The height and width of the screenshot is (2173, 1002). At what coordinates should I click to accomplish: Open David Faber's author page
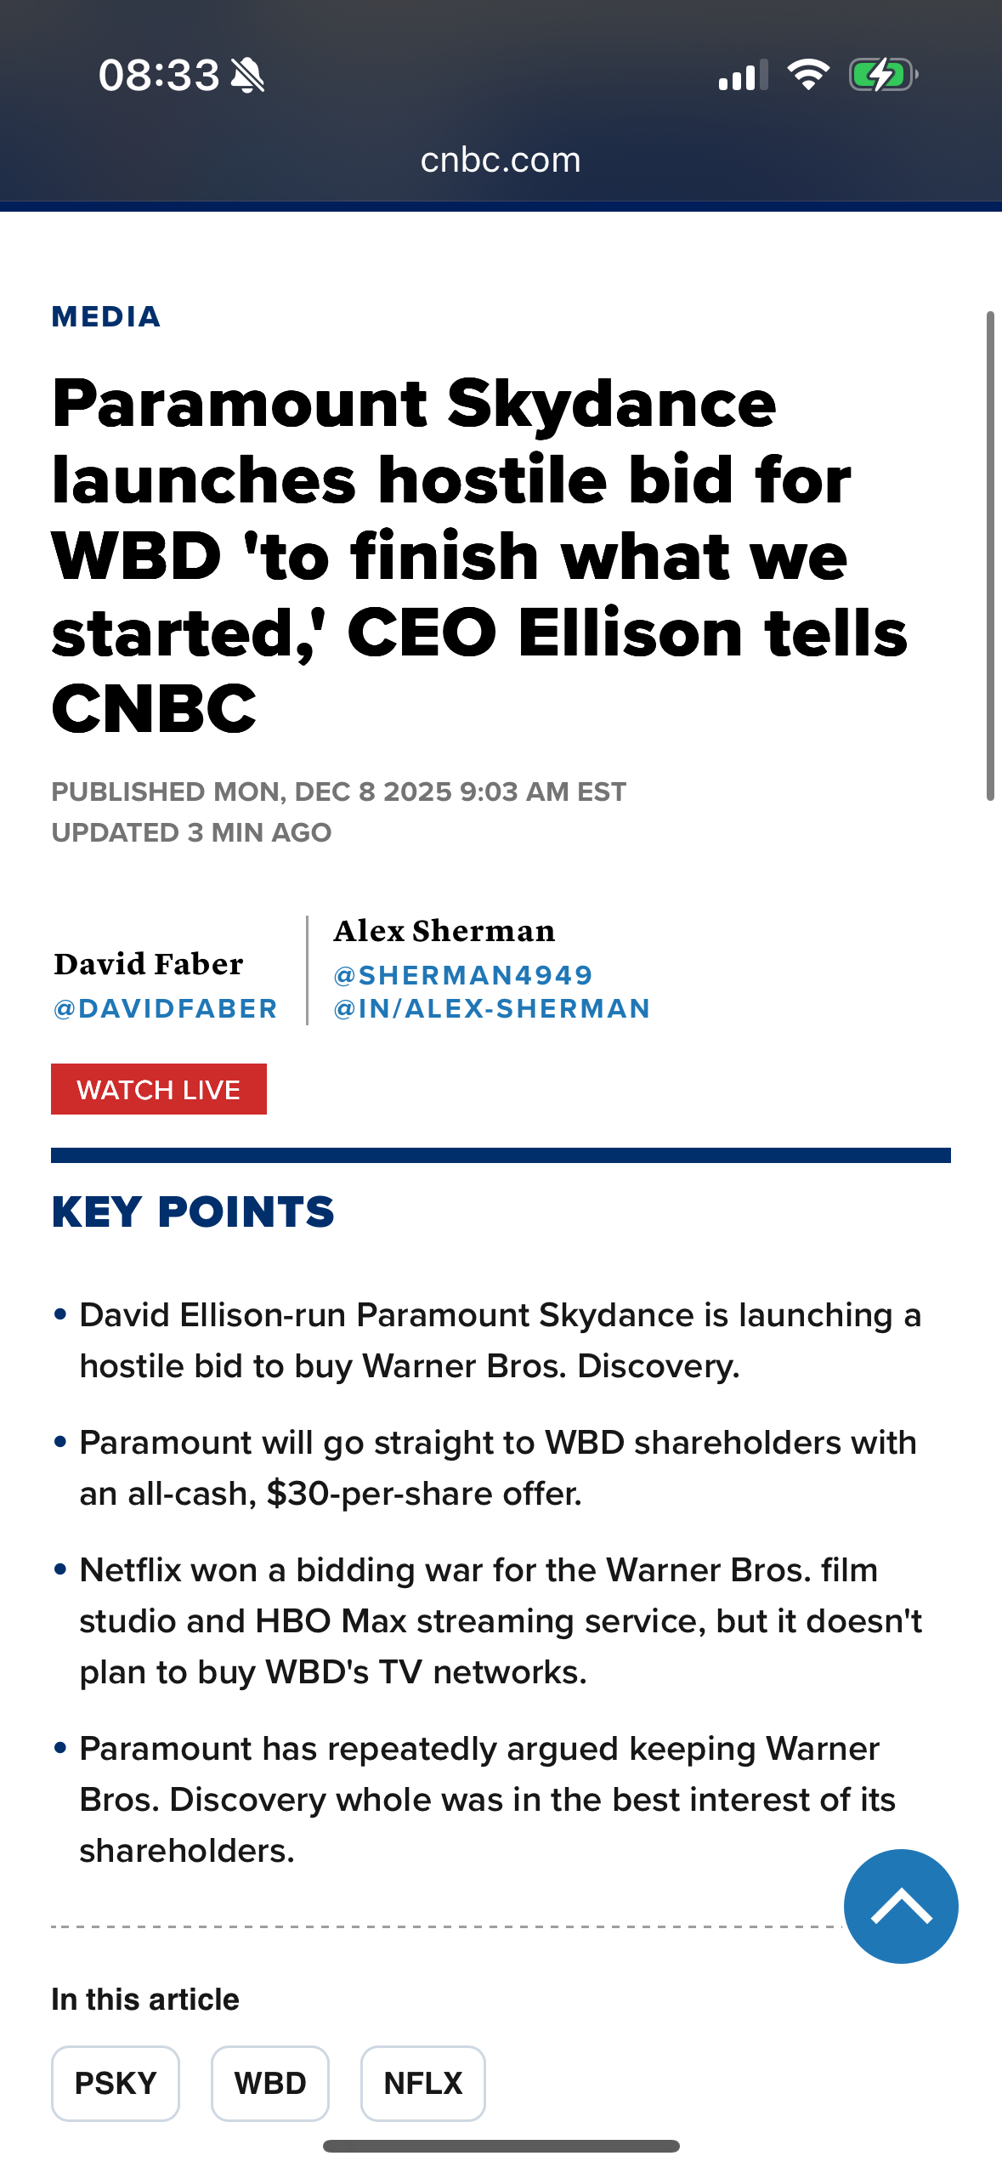[149, 964]
